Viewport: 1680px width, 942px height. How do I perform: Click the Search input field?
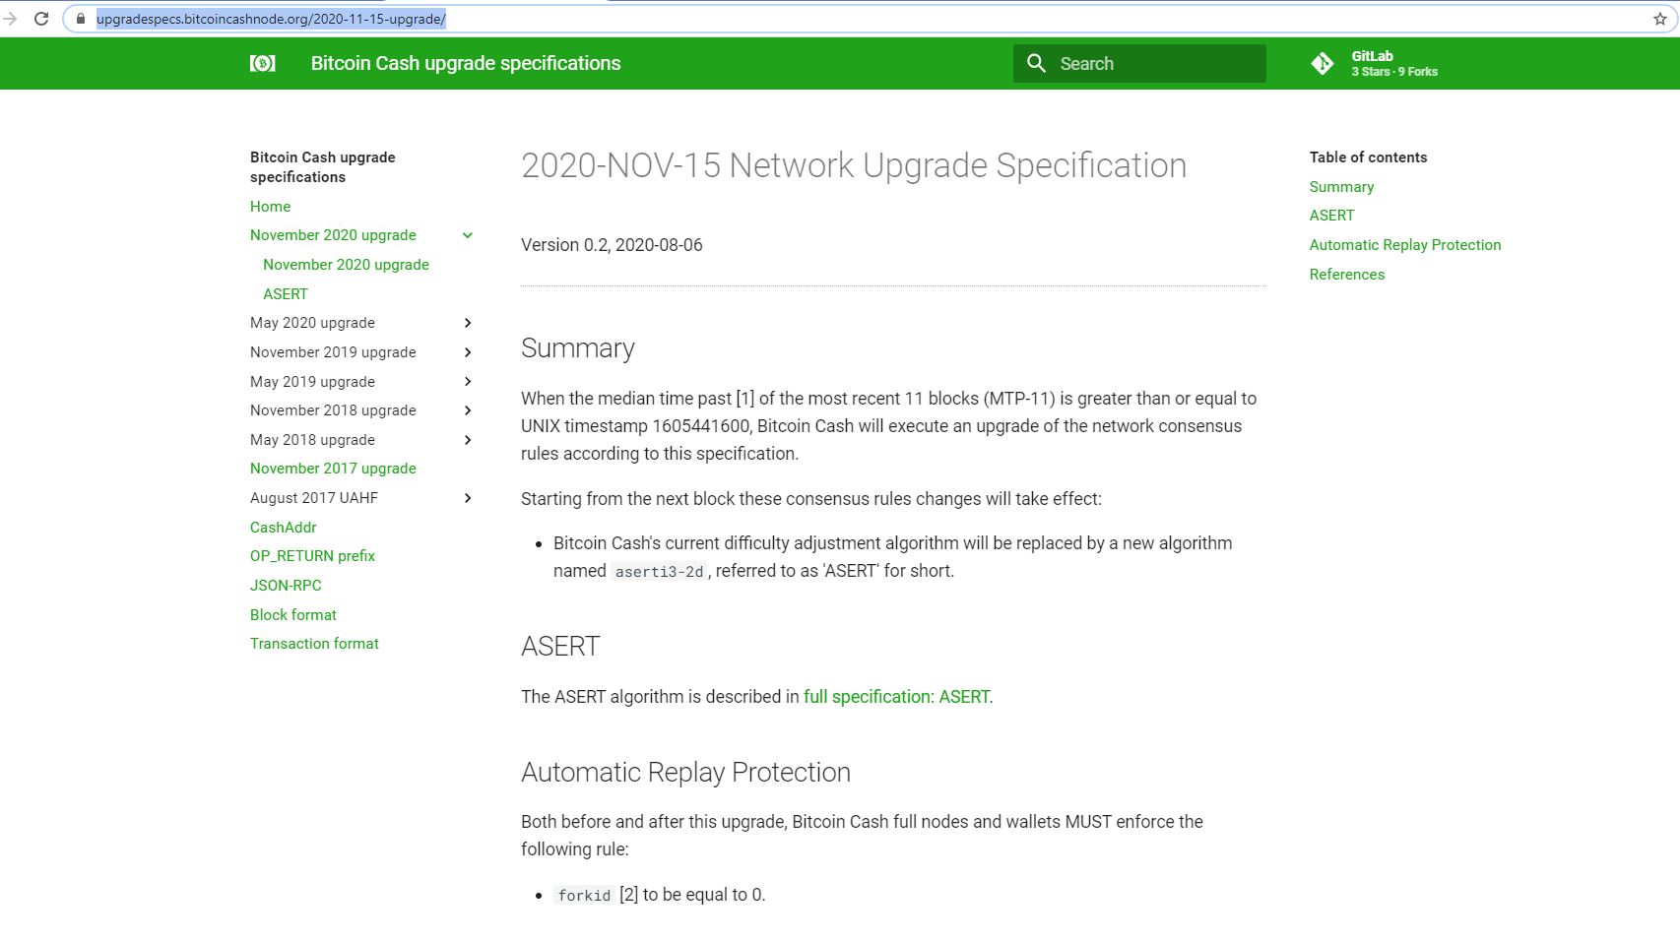1139,63
